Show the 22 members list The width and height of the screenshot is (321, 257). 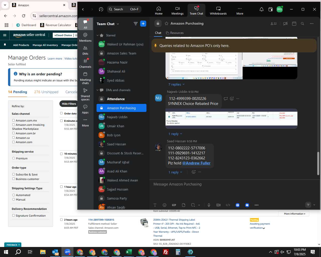(x=274, y=24)
